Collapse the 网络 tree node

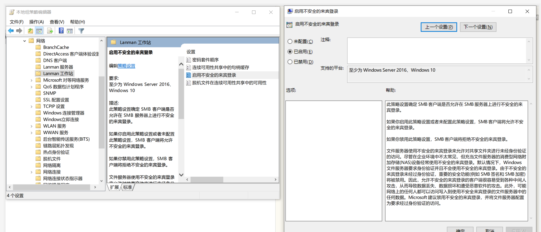(25, 41)
